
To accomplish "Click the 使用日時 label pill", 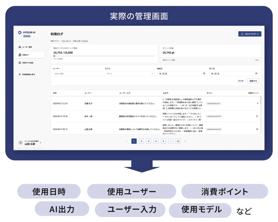I will click(x=49, y=191).
